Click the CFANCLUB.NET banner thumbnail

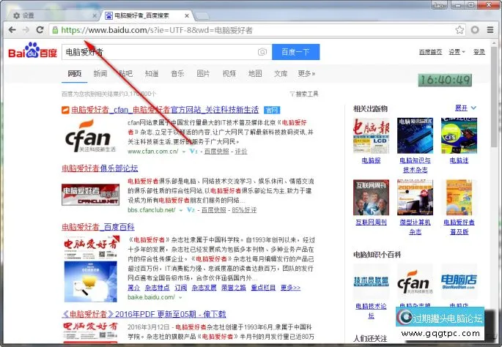coord(90,195)
